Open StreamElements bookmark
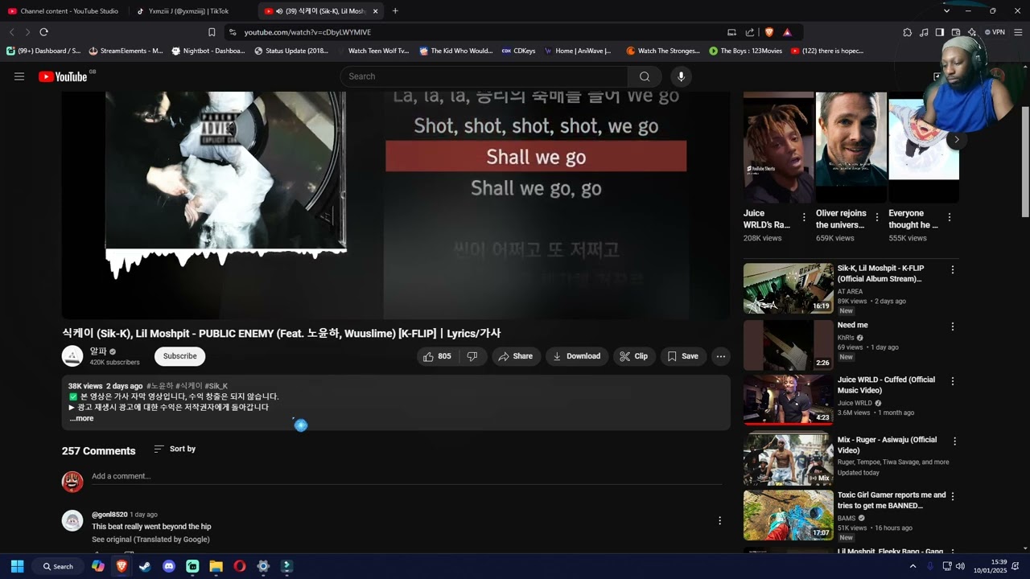1030x579 pixels. (x=126, y=51)
